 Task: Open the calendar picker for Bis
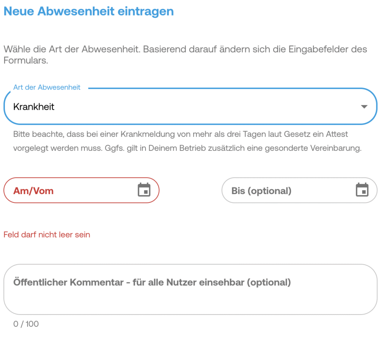(x=362, y=190)
